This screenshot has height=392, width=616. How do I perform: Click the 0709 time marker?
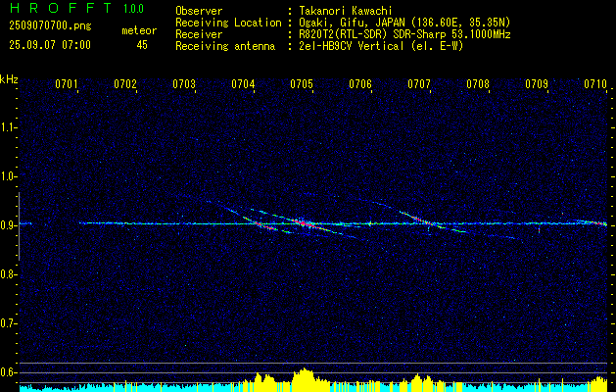click(x=537, y=84)
